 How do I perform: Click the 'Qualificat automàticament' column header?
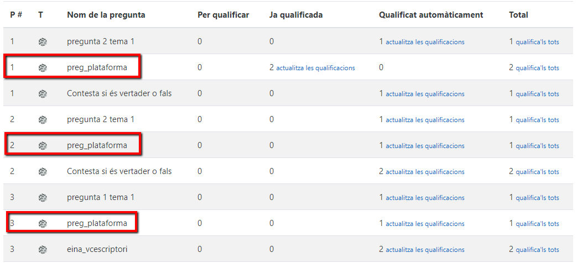pos(431,15)
